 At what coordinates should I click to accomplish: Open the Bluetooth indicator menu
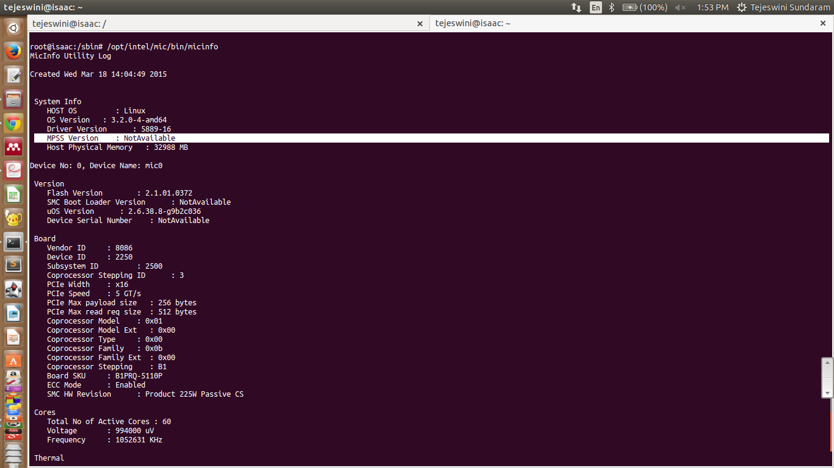pyautogui.click(x=611, y=7)
